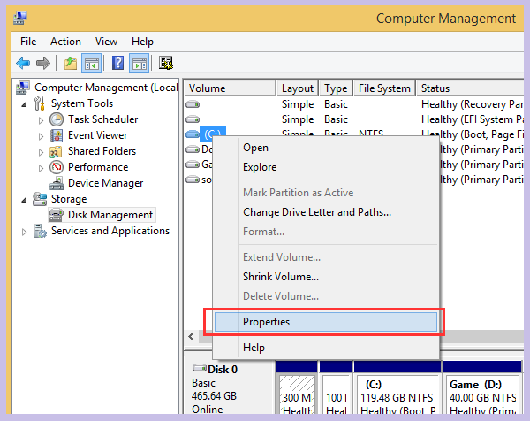Select the Computer Management (Local) root node
This screenshot has height=421, width=530.
click(106, 88)
